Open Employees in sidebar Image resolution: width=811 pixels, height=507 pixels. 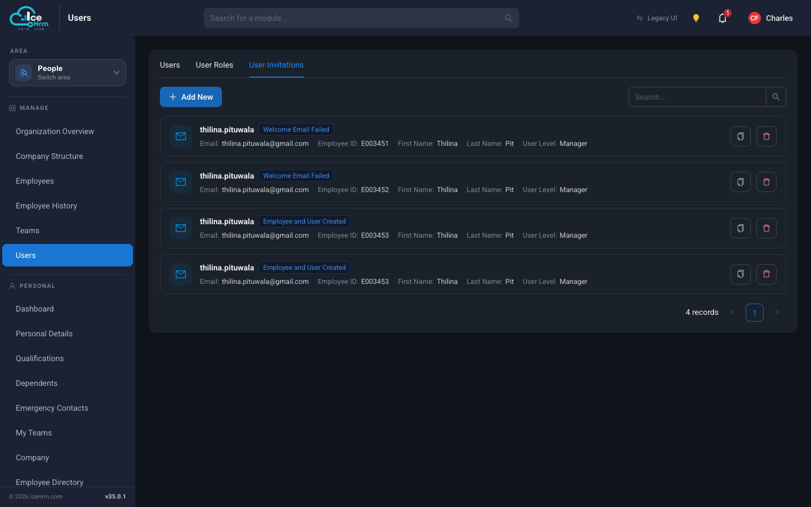[68, 181]
